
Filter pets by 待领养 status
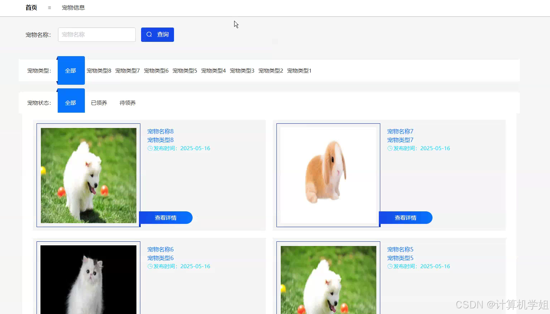(127, 103)
